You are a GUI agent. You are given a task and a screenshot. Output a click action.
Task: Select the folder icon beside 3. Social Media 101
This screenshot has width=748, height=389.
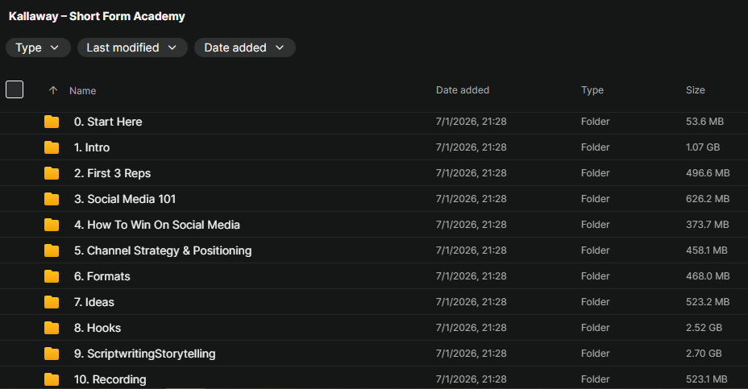point(52,199)
